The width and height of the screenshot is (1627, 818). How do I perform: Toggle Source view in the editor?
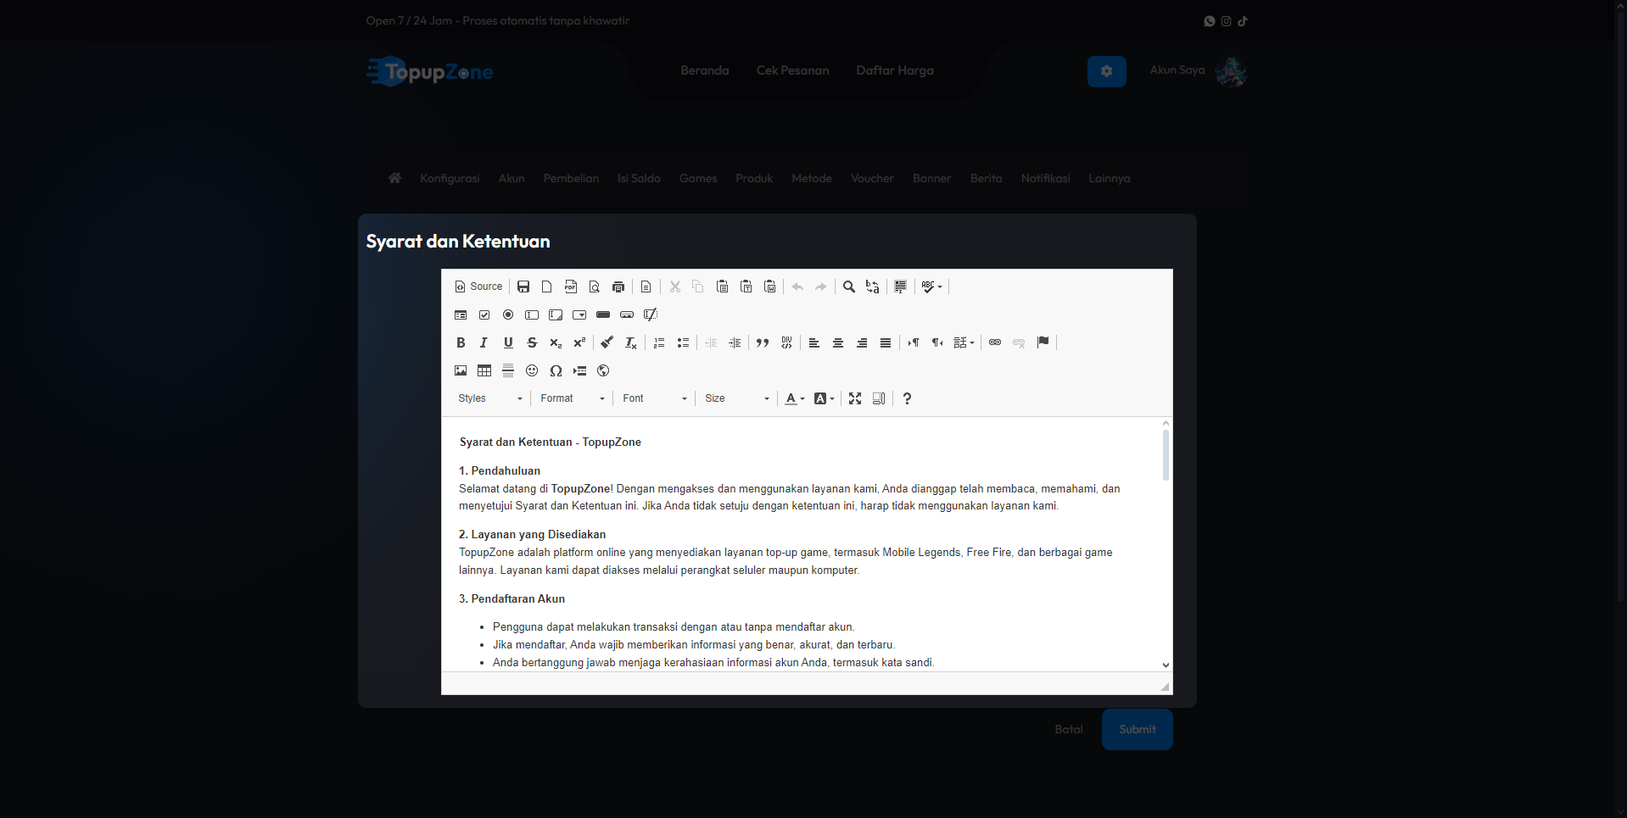[x=479, y=287]
